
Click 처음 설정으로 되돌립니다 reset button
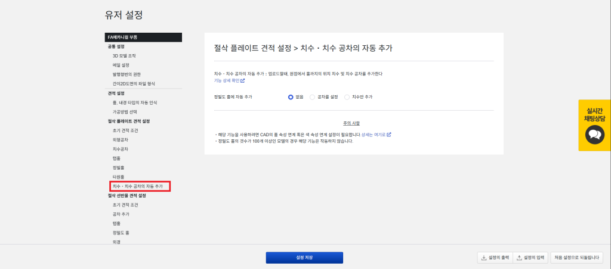576,258
